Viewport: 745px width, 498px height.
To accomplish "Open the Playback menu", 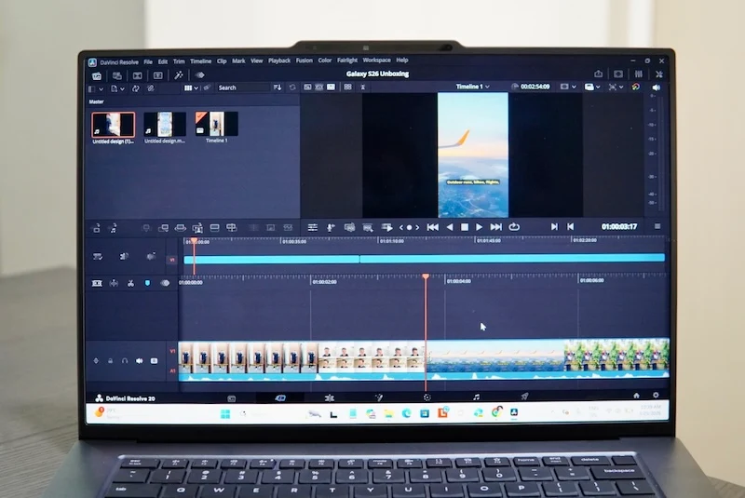I will click(x=279, y=61).
